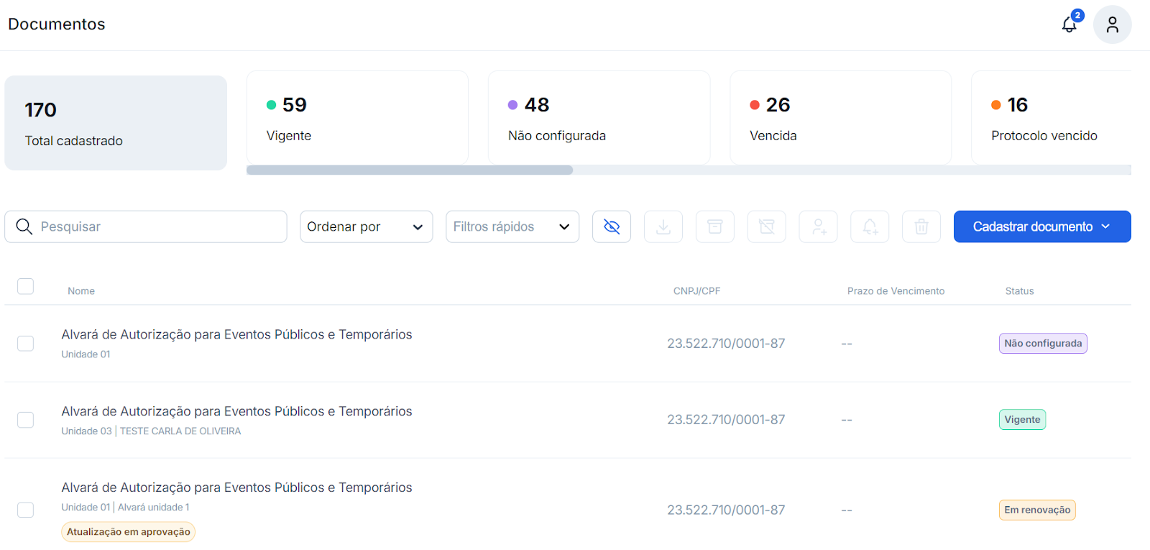
Task: Click the magnifier search icon
Action: click(24, 226)
